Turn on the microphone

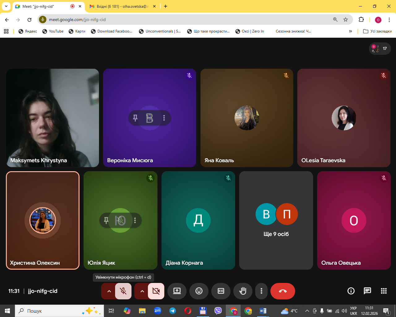123,291
